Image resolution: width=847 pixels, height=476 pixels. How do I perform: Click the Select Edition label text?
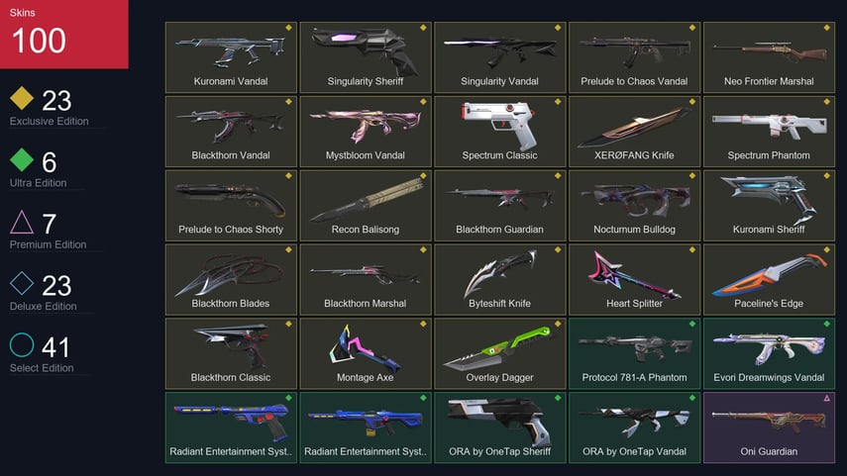click(42, 368)
